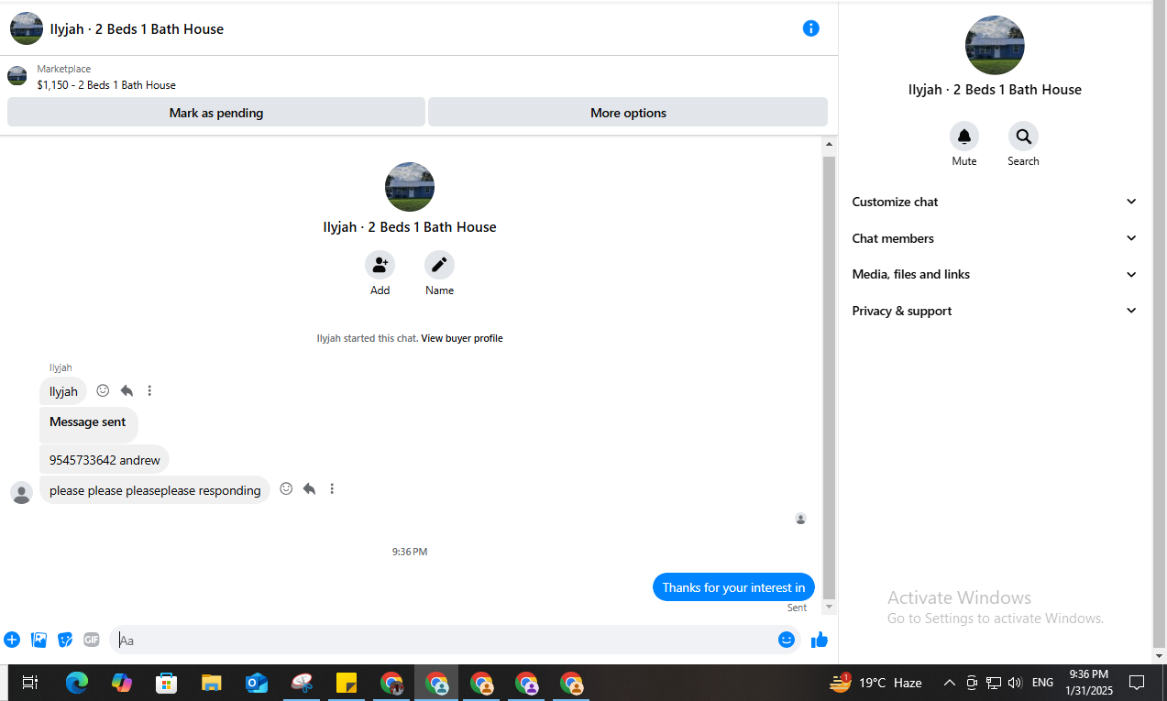1167x701 pixels.
Task: Open house thumbnail in chat header
Action: 27,28
